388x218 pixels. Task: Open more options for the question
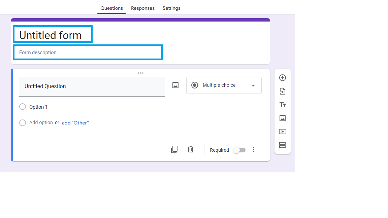[254, 149]
